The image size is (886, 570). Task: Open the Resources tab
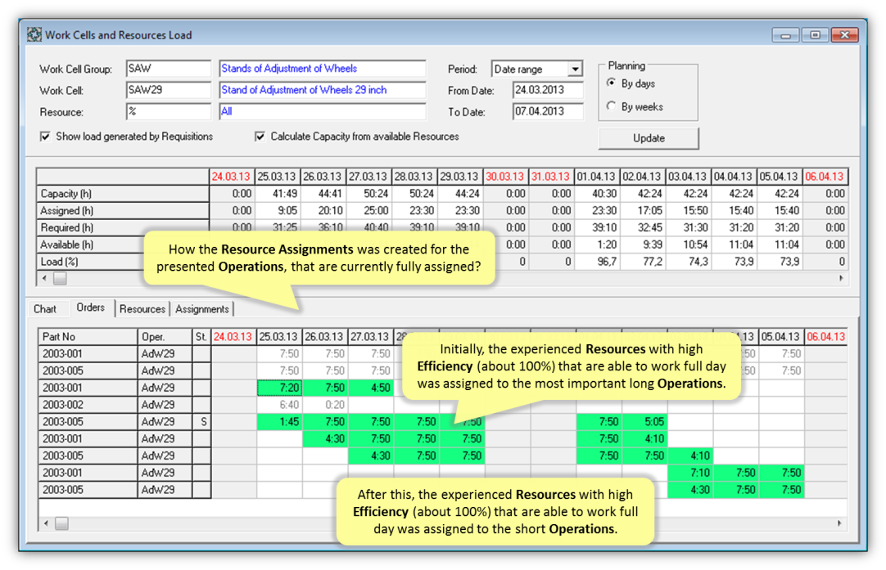pos(142,308)
